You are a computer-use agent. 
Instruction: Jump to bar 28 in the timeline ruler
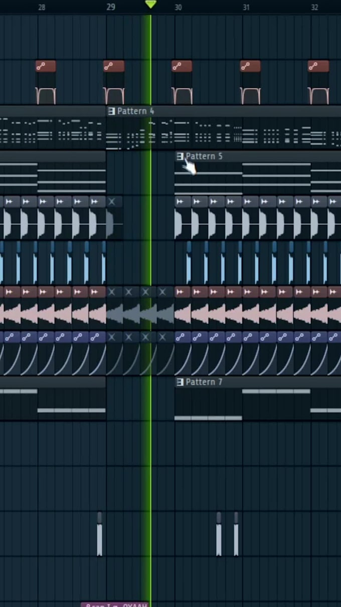(42, 7)
